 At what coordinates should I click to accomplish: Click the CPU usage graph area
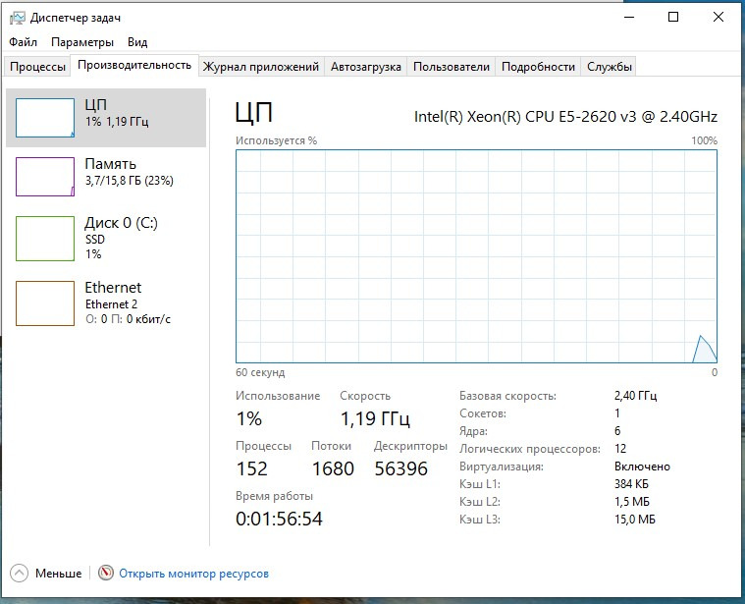[476, 255]
